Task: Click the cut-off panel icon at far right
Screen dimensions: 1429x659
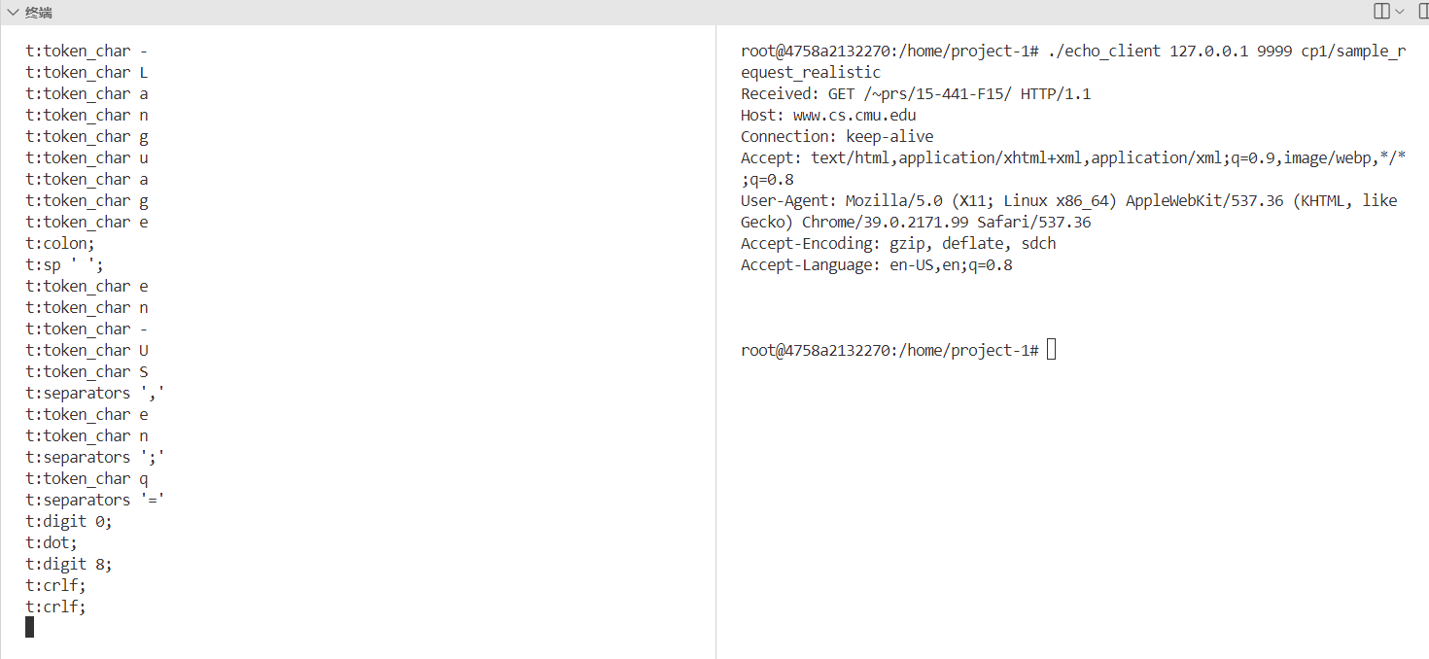Action: 1423,12
